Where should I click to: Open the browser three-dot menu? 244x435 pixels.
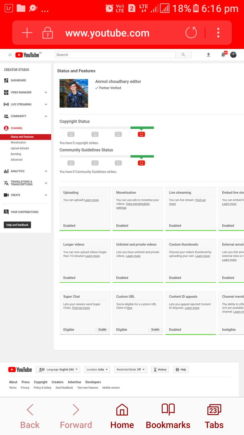pos(218,33)
